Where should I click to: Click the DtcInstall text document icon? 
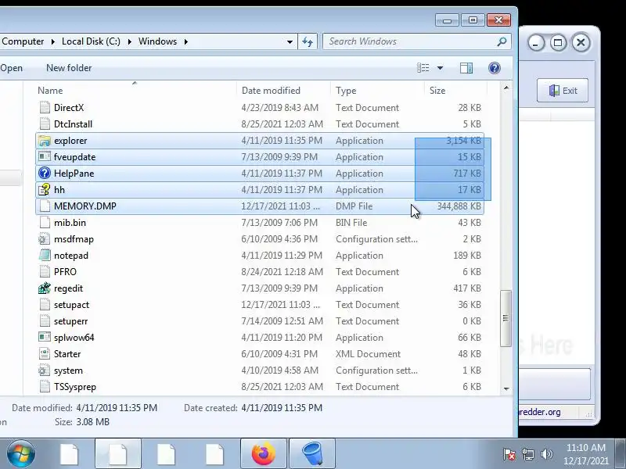[45, 124]
